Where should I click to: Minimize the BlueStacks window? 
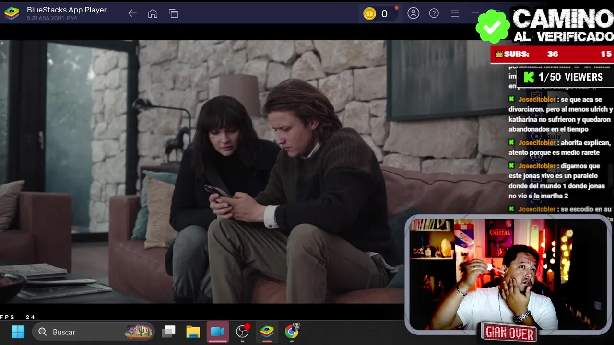click(475, 13)
